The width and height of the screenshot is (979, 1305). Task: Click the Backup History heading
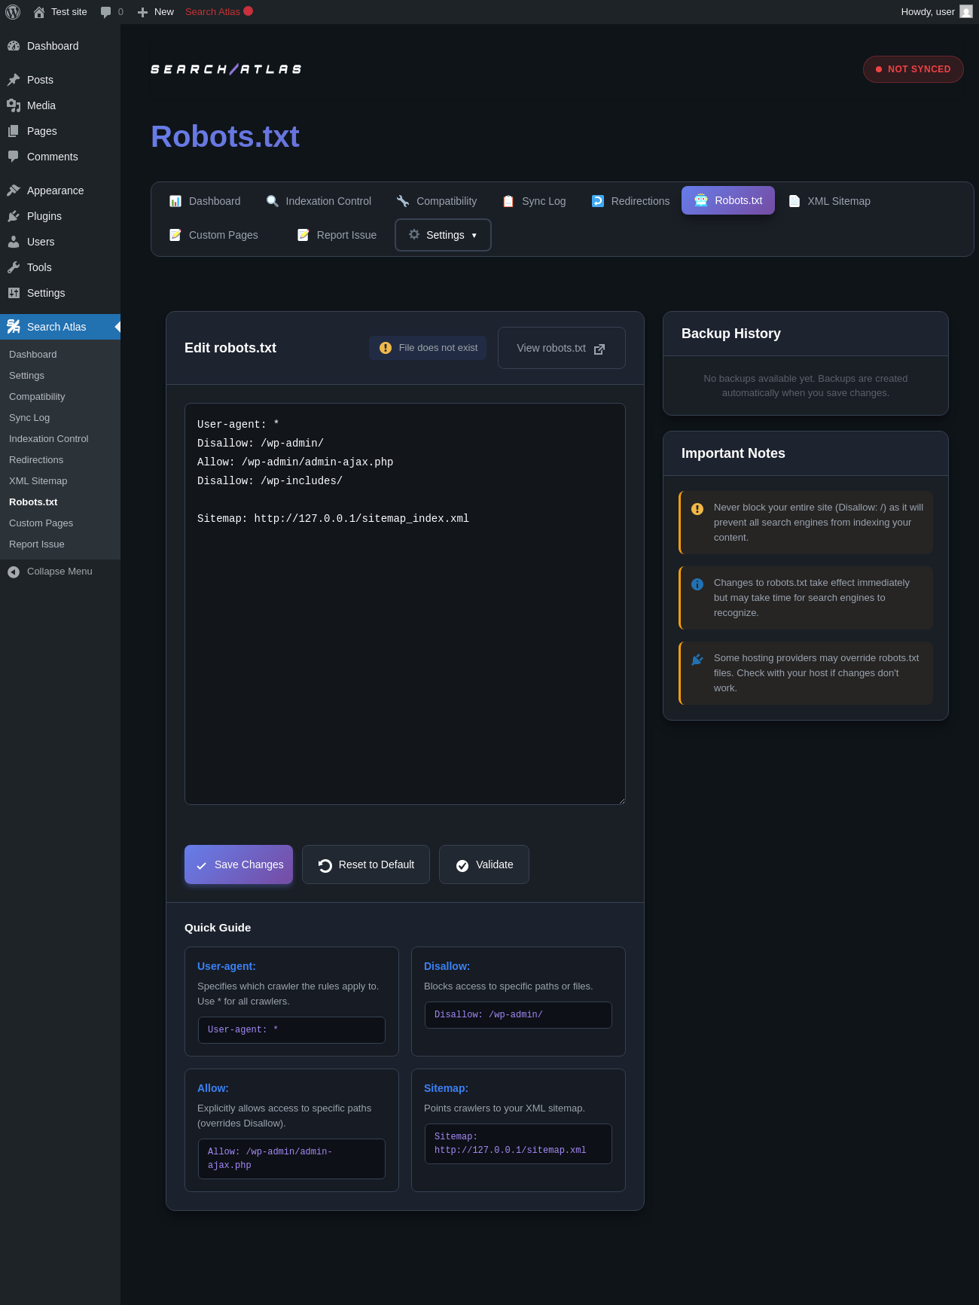point(731,334)
